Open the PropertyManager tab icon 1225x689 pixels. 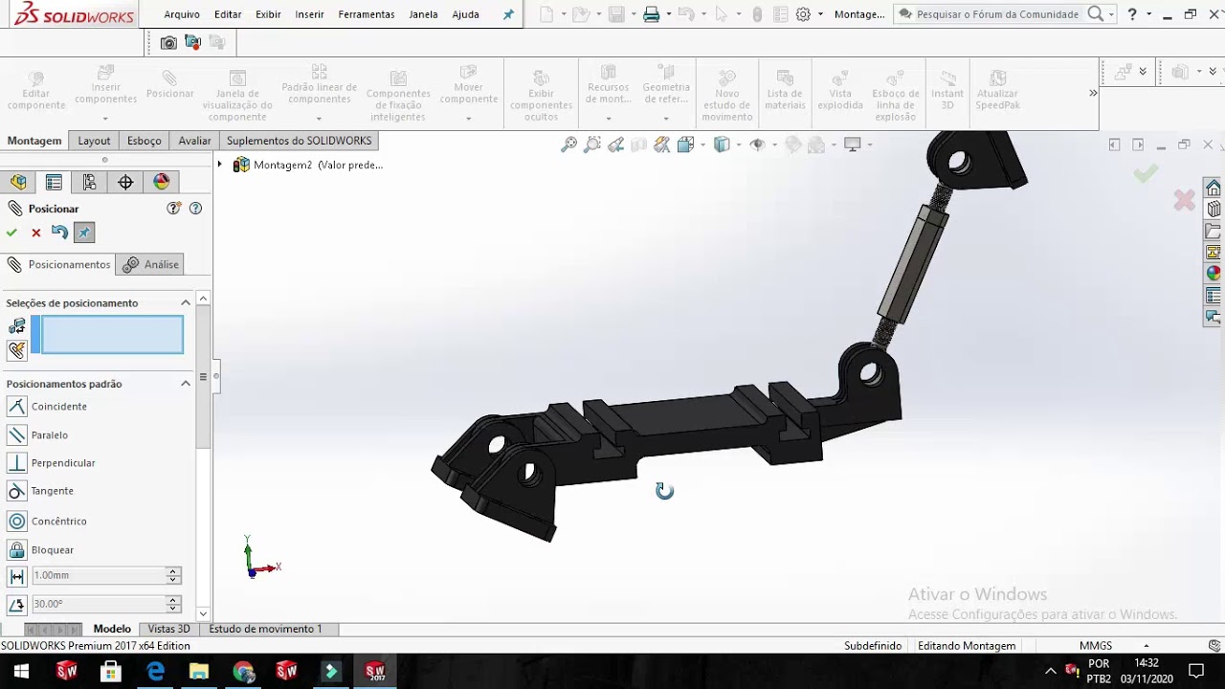(x=54, y=182)
